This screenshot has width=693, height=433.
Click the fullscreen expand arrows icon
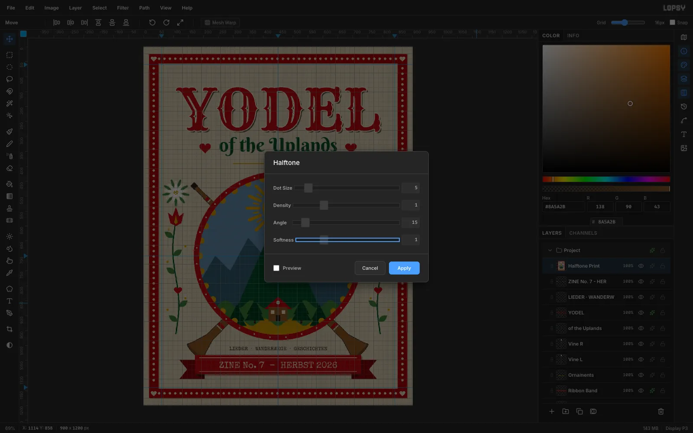coord(180,23)
